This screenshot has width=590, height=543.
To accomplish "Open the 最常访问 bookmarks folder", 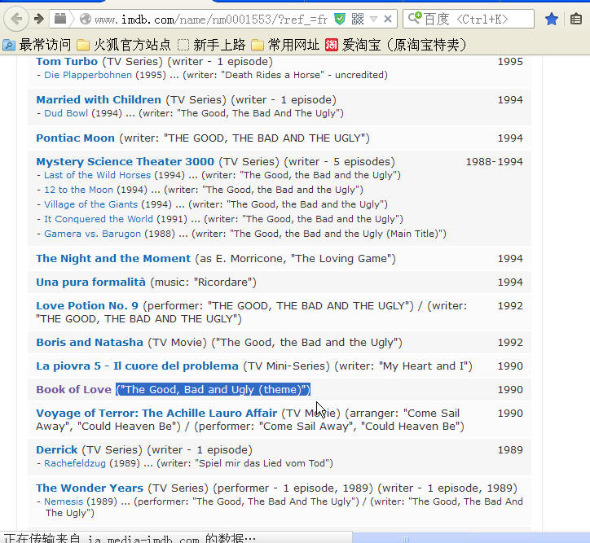I will click(x=37, y=45).
